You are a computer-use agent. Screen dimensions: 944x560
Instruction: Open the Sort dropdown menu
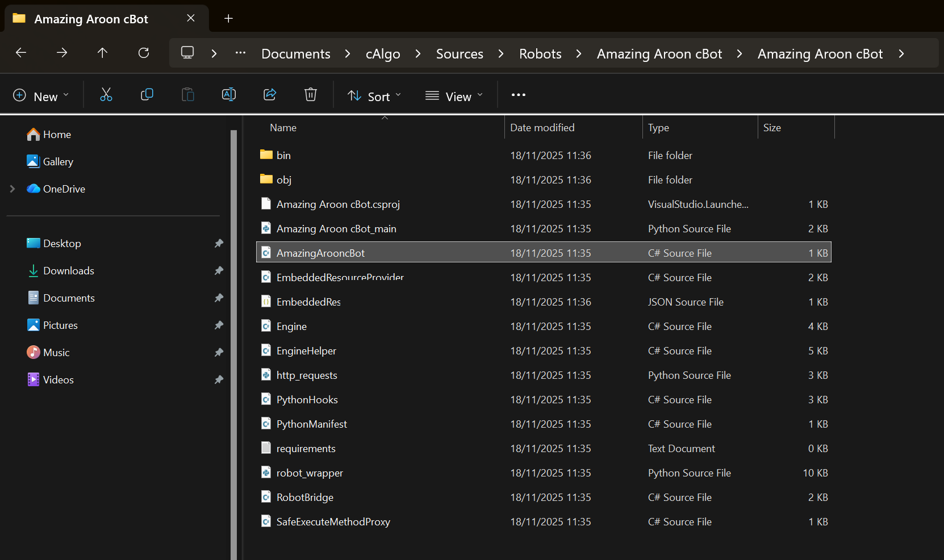point(374,97)
